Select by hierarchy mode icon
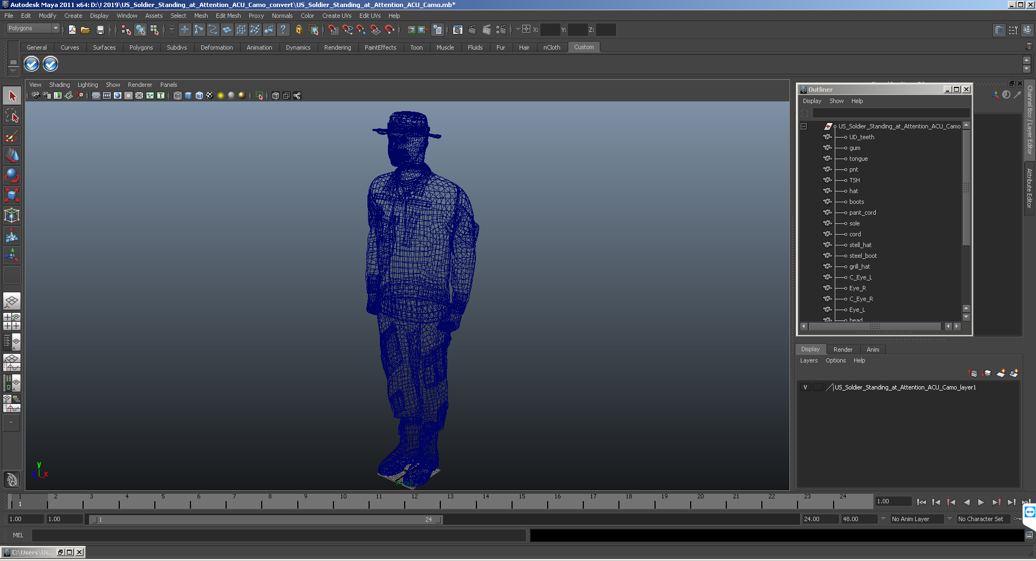 pyautogui.click(x=126, y=30)
